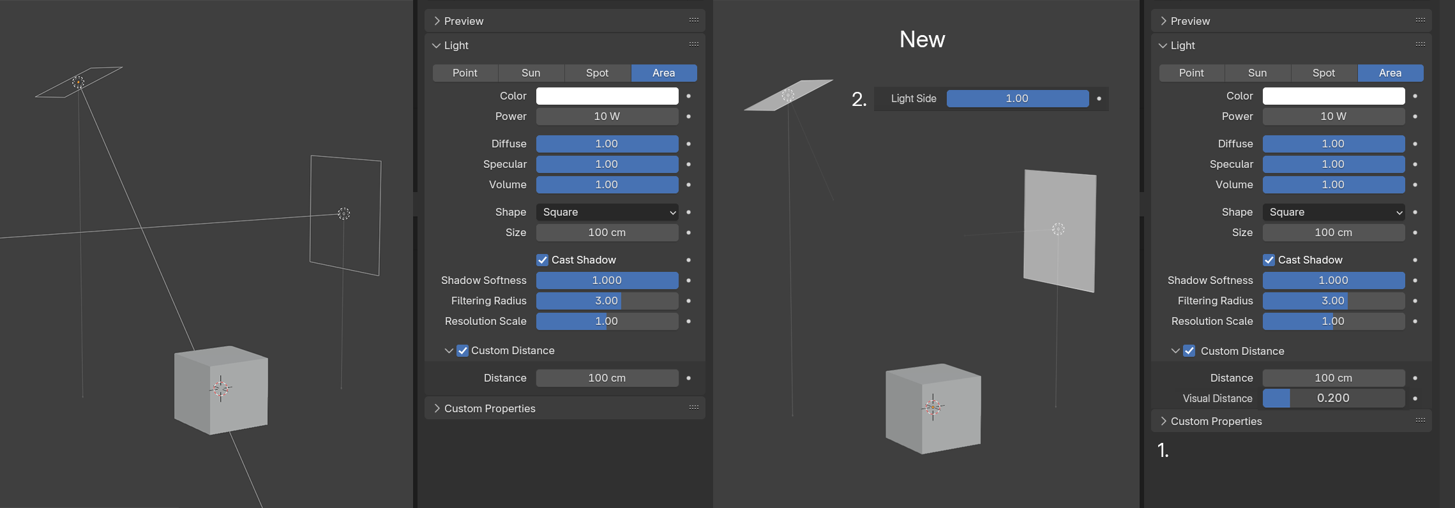Grab the drag handle on left Custom Properties header
The height and width of the screenshot is (508, 1455).
[x=694, y=408]
